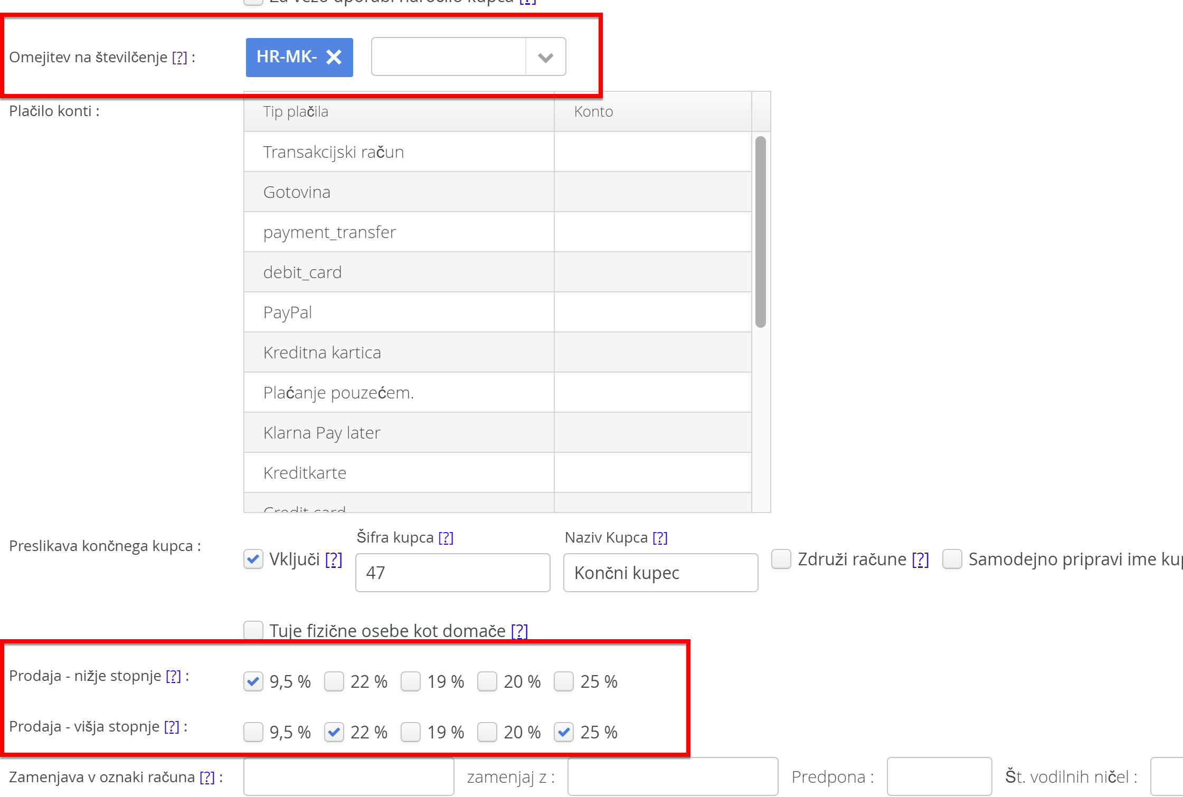Click the Šifra kupca input field
Screen dimensions: 1183x797
click(452, 573)
